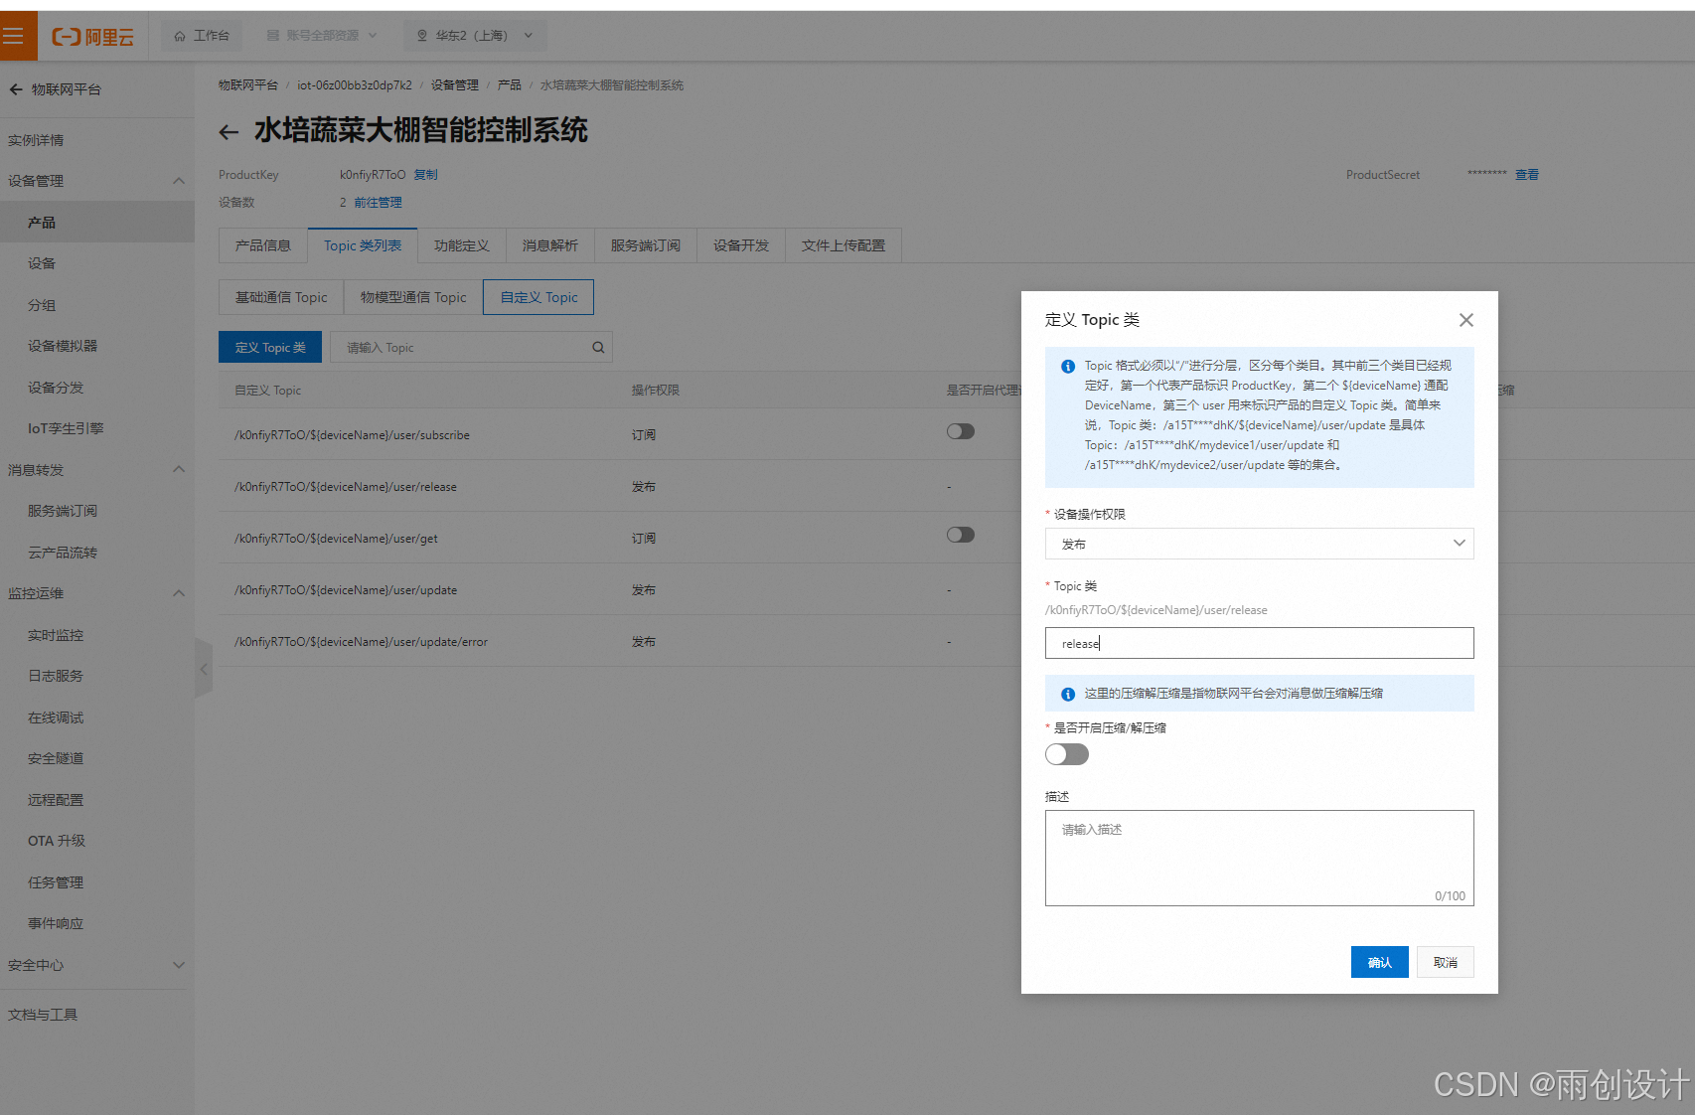Screen dimensions: 1695x1115
Task: Select the 物模型通信 Topic sub-tab
Action: pyautogui.click(x=413, y=297)
